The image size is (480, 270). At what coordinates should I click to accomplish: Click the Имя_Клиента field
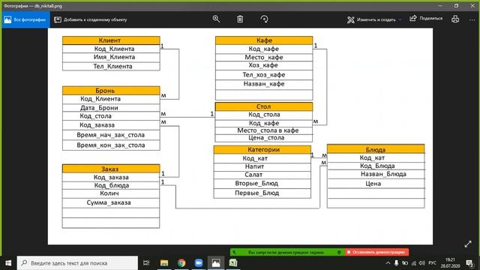[x=111, y=57]
